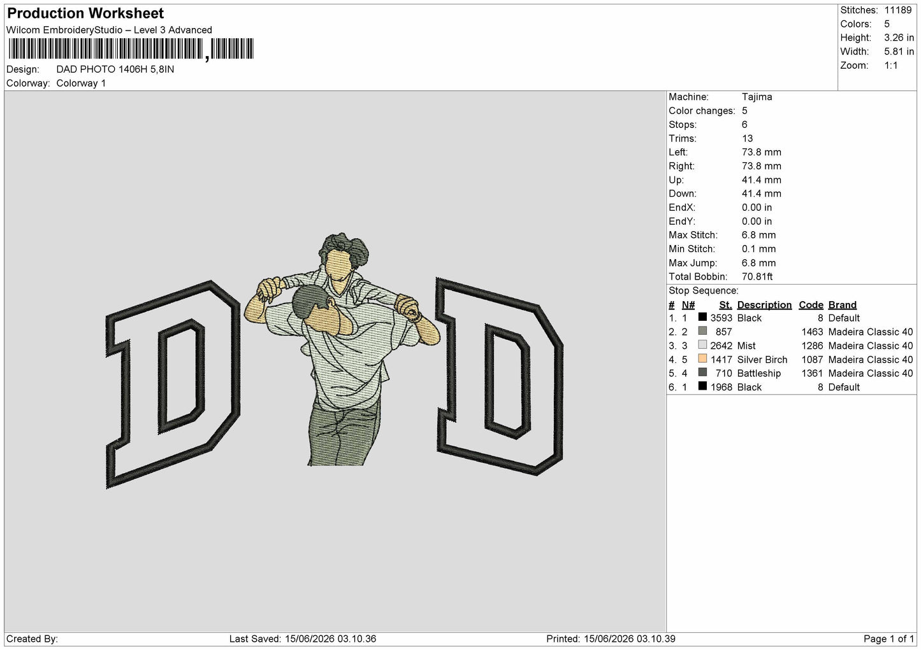Click the 'Max Stitch:' label
The height and width of the screenshot is (650, 921).
pyautogui.click(x=693, y=236)
